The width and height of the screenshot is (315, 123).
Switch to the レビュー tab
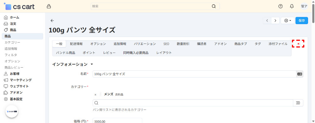109,53
